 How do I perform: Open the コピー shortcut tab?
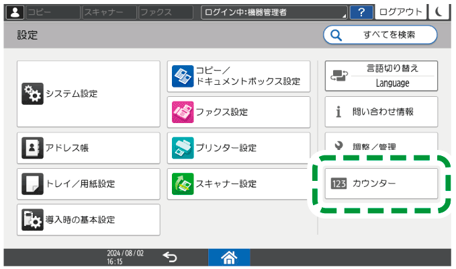pos(53,12)
